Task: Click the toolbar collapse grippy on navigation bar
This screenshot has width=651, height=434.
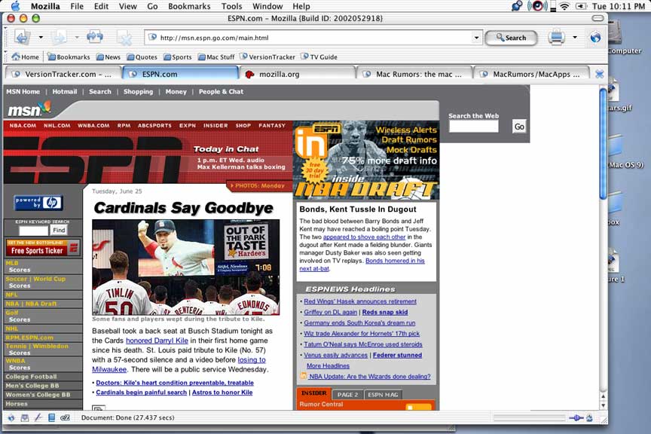Action: tap(6, 38)
